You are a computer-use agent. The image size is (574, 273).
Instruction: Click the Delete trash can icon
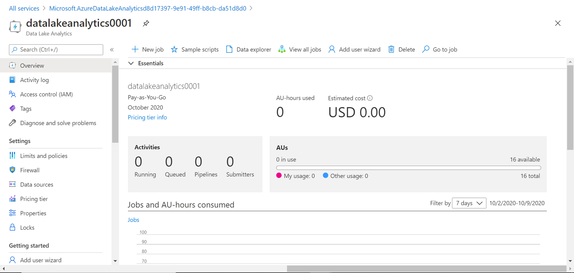pos(391,50)
